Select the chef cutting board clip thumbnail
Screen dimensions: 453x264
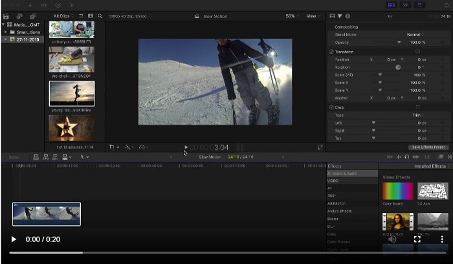click(x=72, y=60)
